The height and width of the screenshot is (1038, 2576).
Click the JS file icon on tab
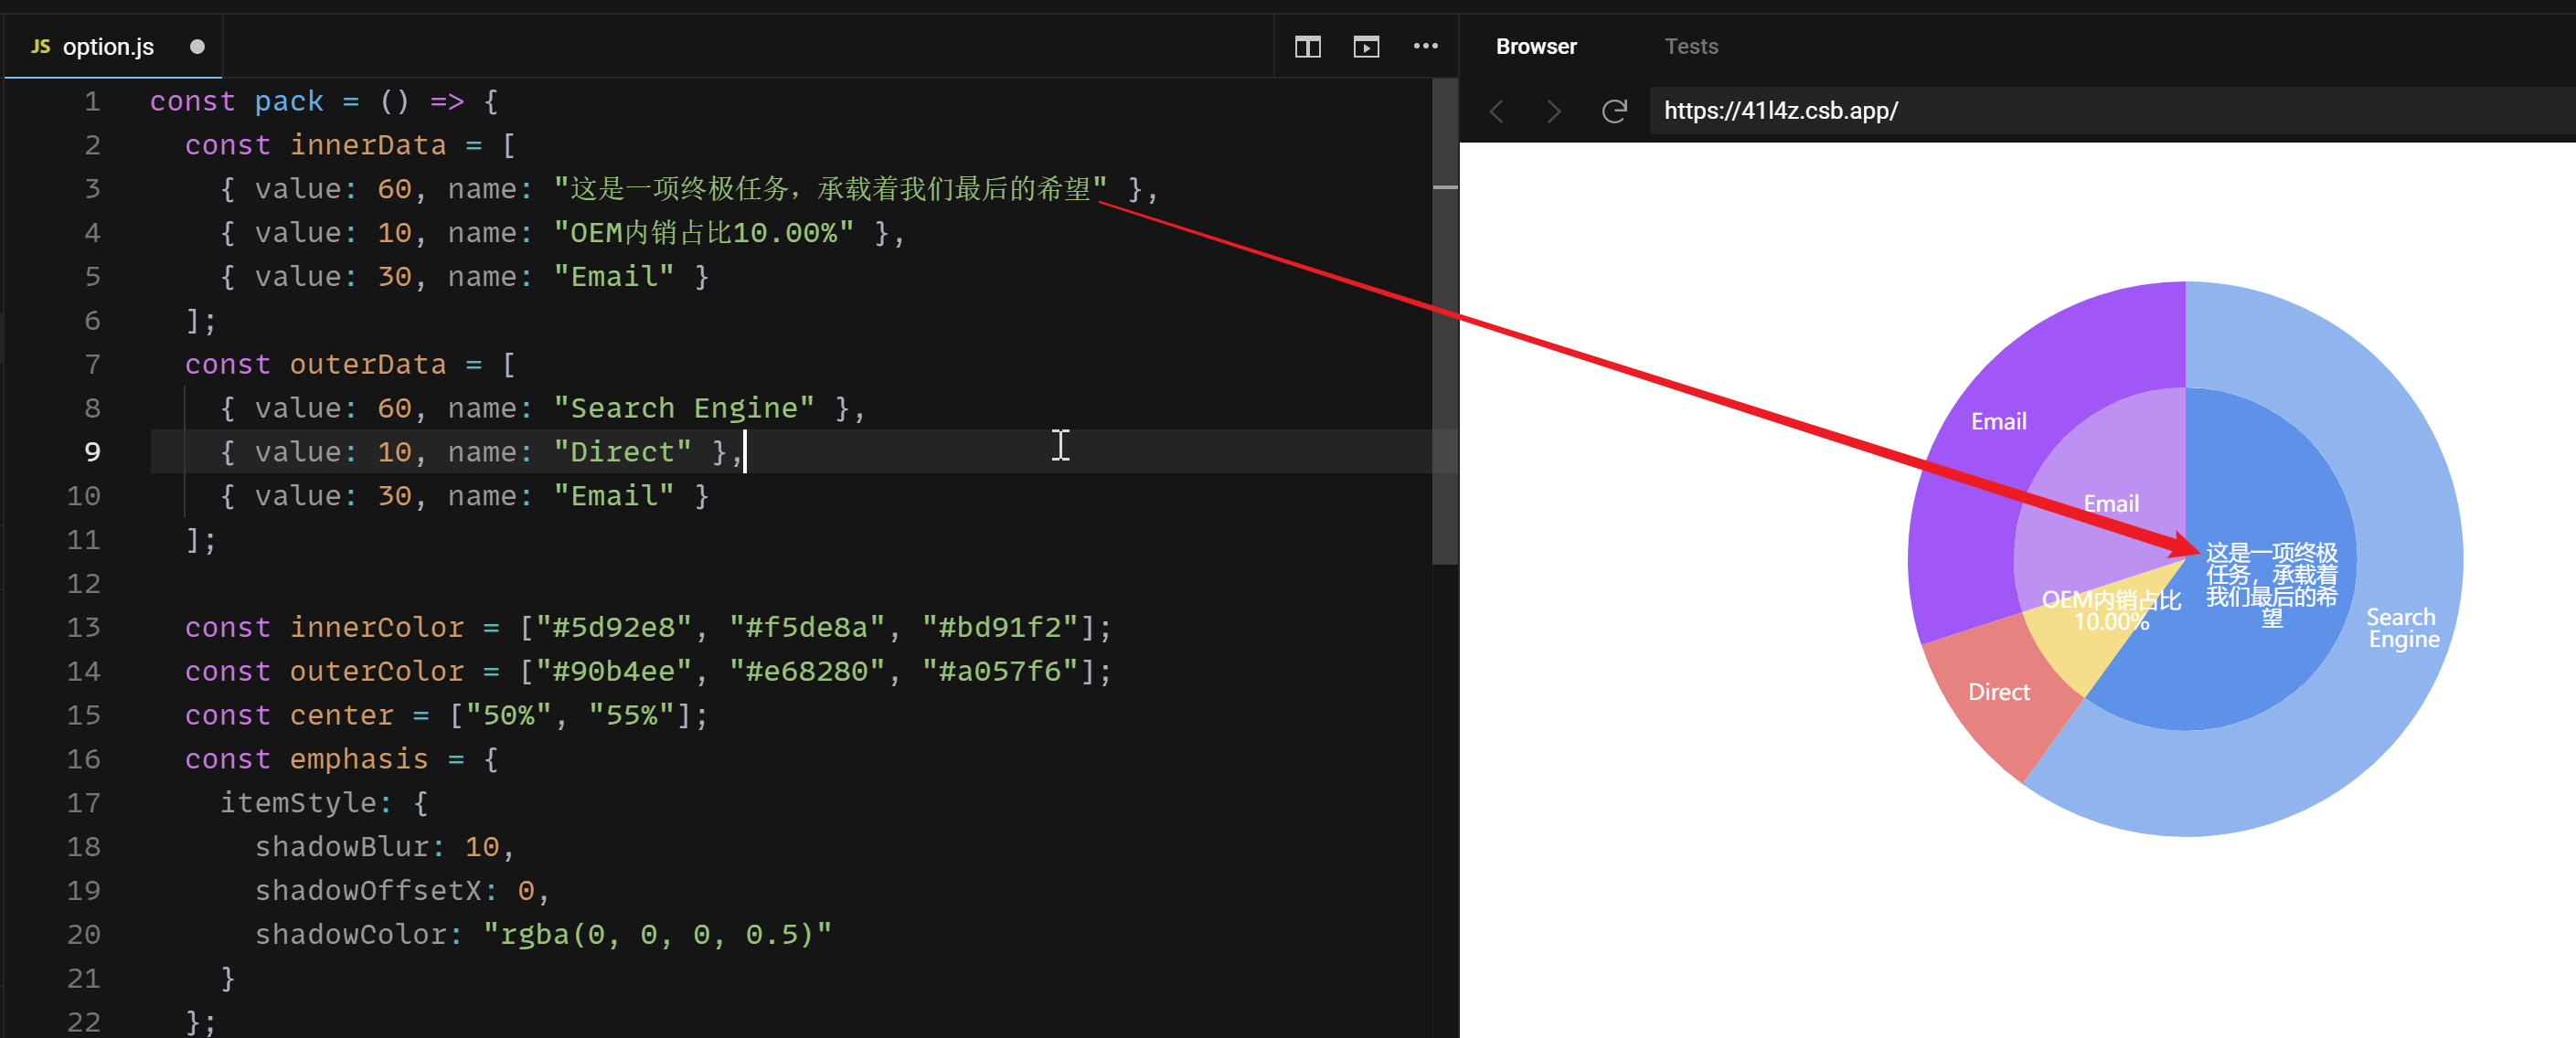pos(40,47)
